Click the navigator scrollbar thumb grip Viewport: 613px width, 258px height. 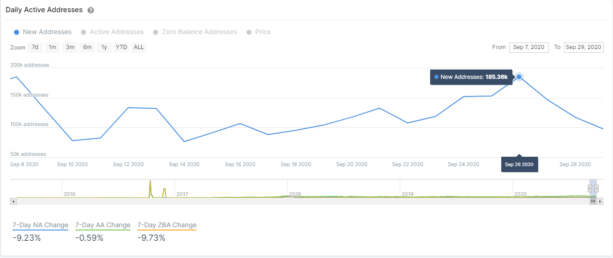pyautogui.click(x=593, y=202)
